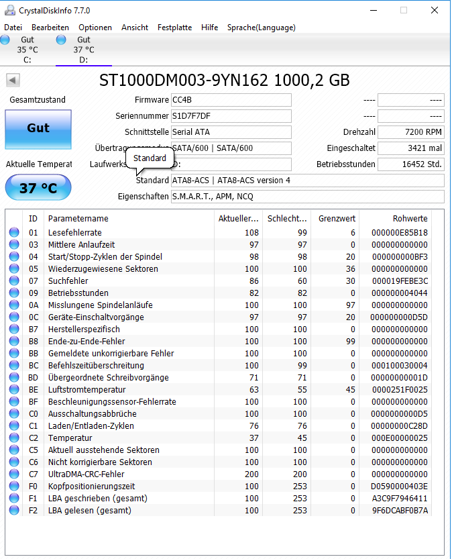Click the Firmware field showing CC4B
The height and width of the screenshot is (559, 452).
click(x=231, y=100)
